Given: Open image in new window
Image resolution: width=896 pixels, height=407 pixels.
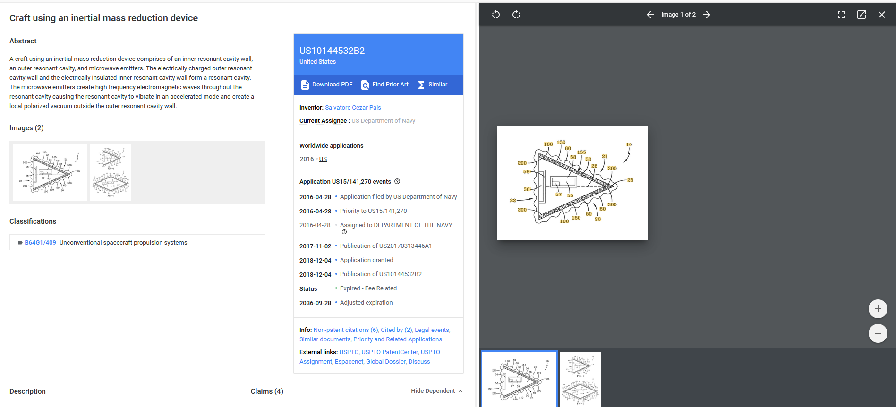Looking at the screenshot, I should point(862,15).
